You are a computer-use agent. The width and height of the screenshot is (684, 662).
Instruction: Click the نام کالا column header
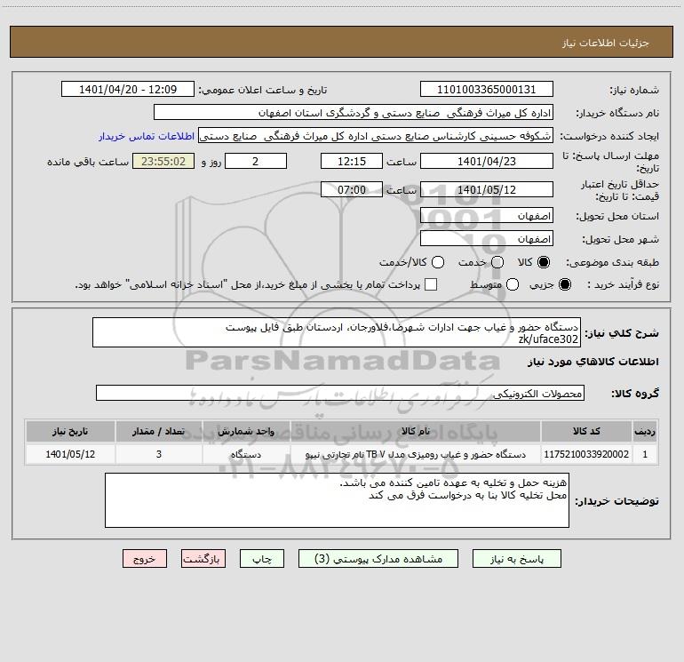coord(416,431)
